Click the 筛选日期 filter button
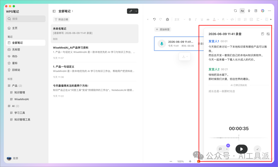This screenshot has width=278, height=167. 61,19
